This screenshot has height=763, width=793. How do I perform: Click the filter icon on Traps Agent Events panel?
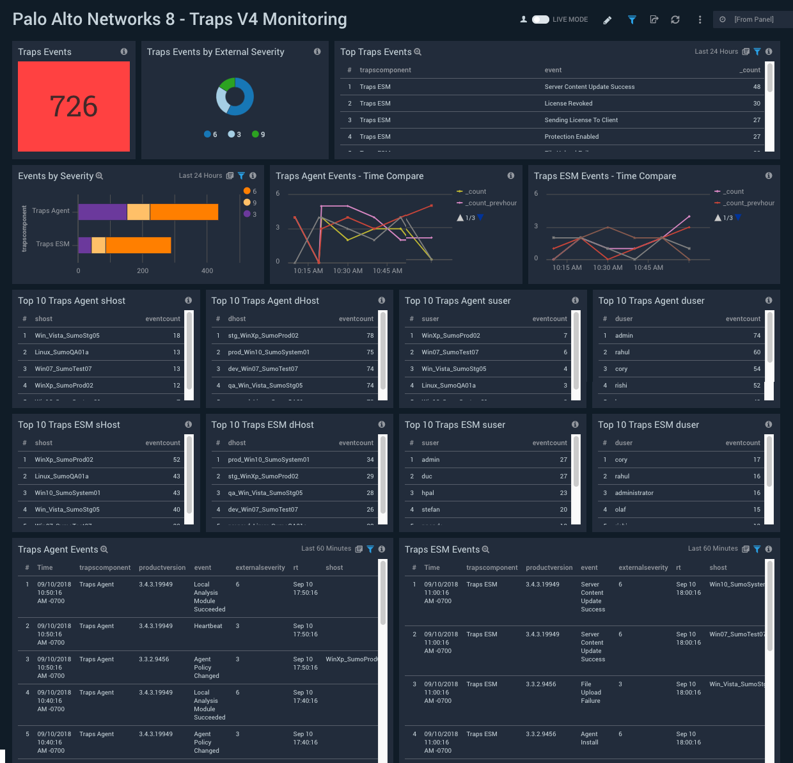coord(370,549)
